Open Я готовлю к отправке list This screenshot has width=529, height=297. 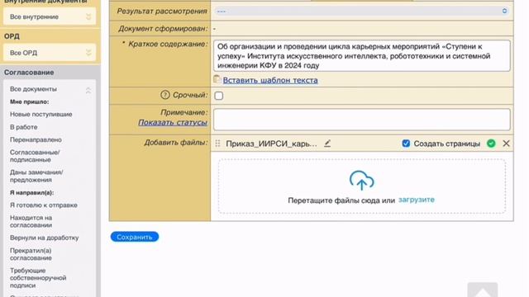[44, 205]
